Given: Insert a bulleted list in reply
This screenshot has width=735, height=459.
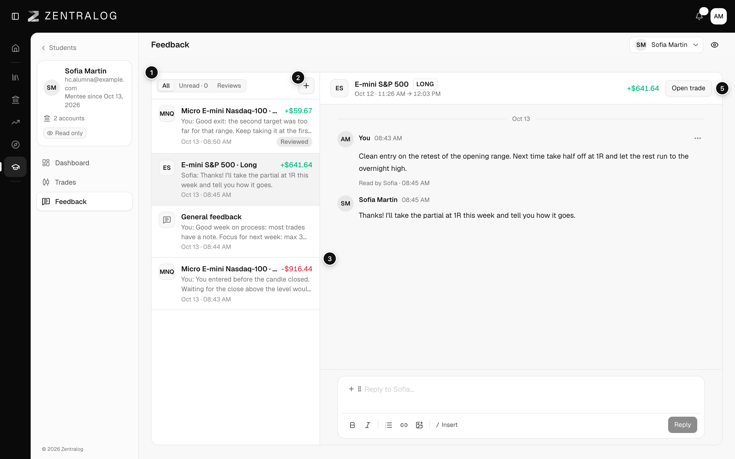Looking at the screenshot, I should 389,425.
